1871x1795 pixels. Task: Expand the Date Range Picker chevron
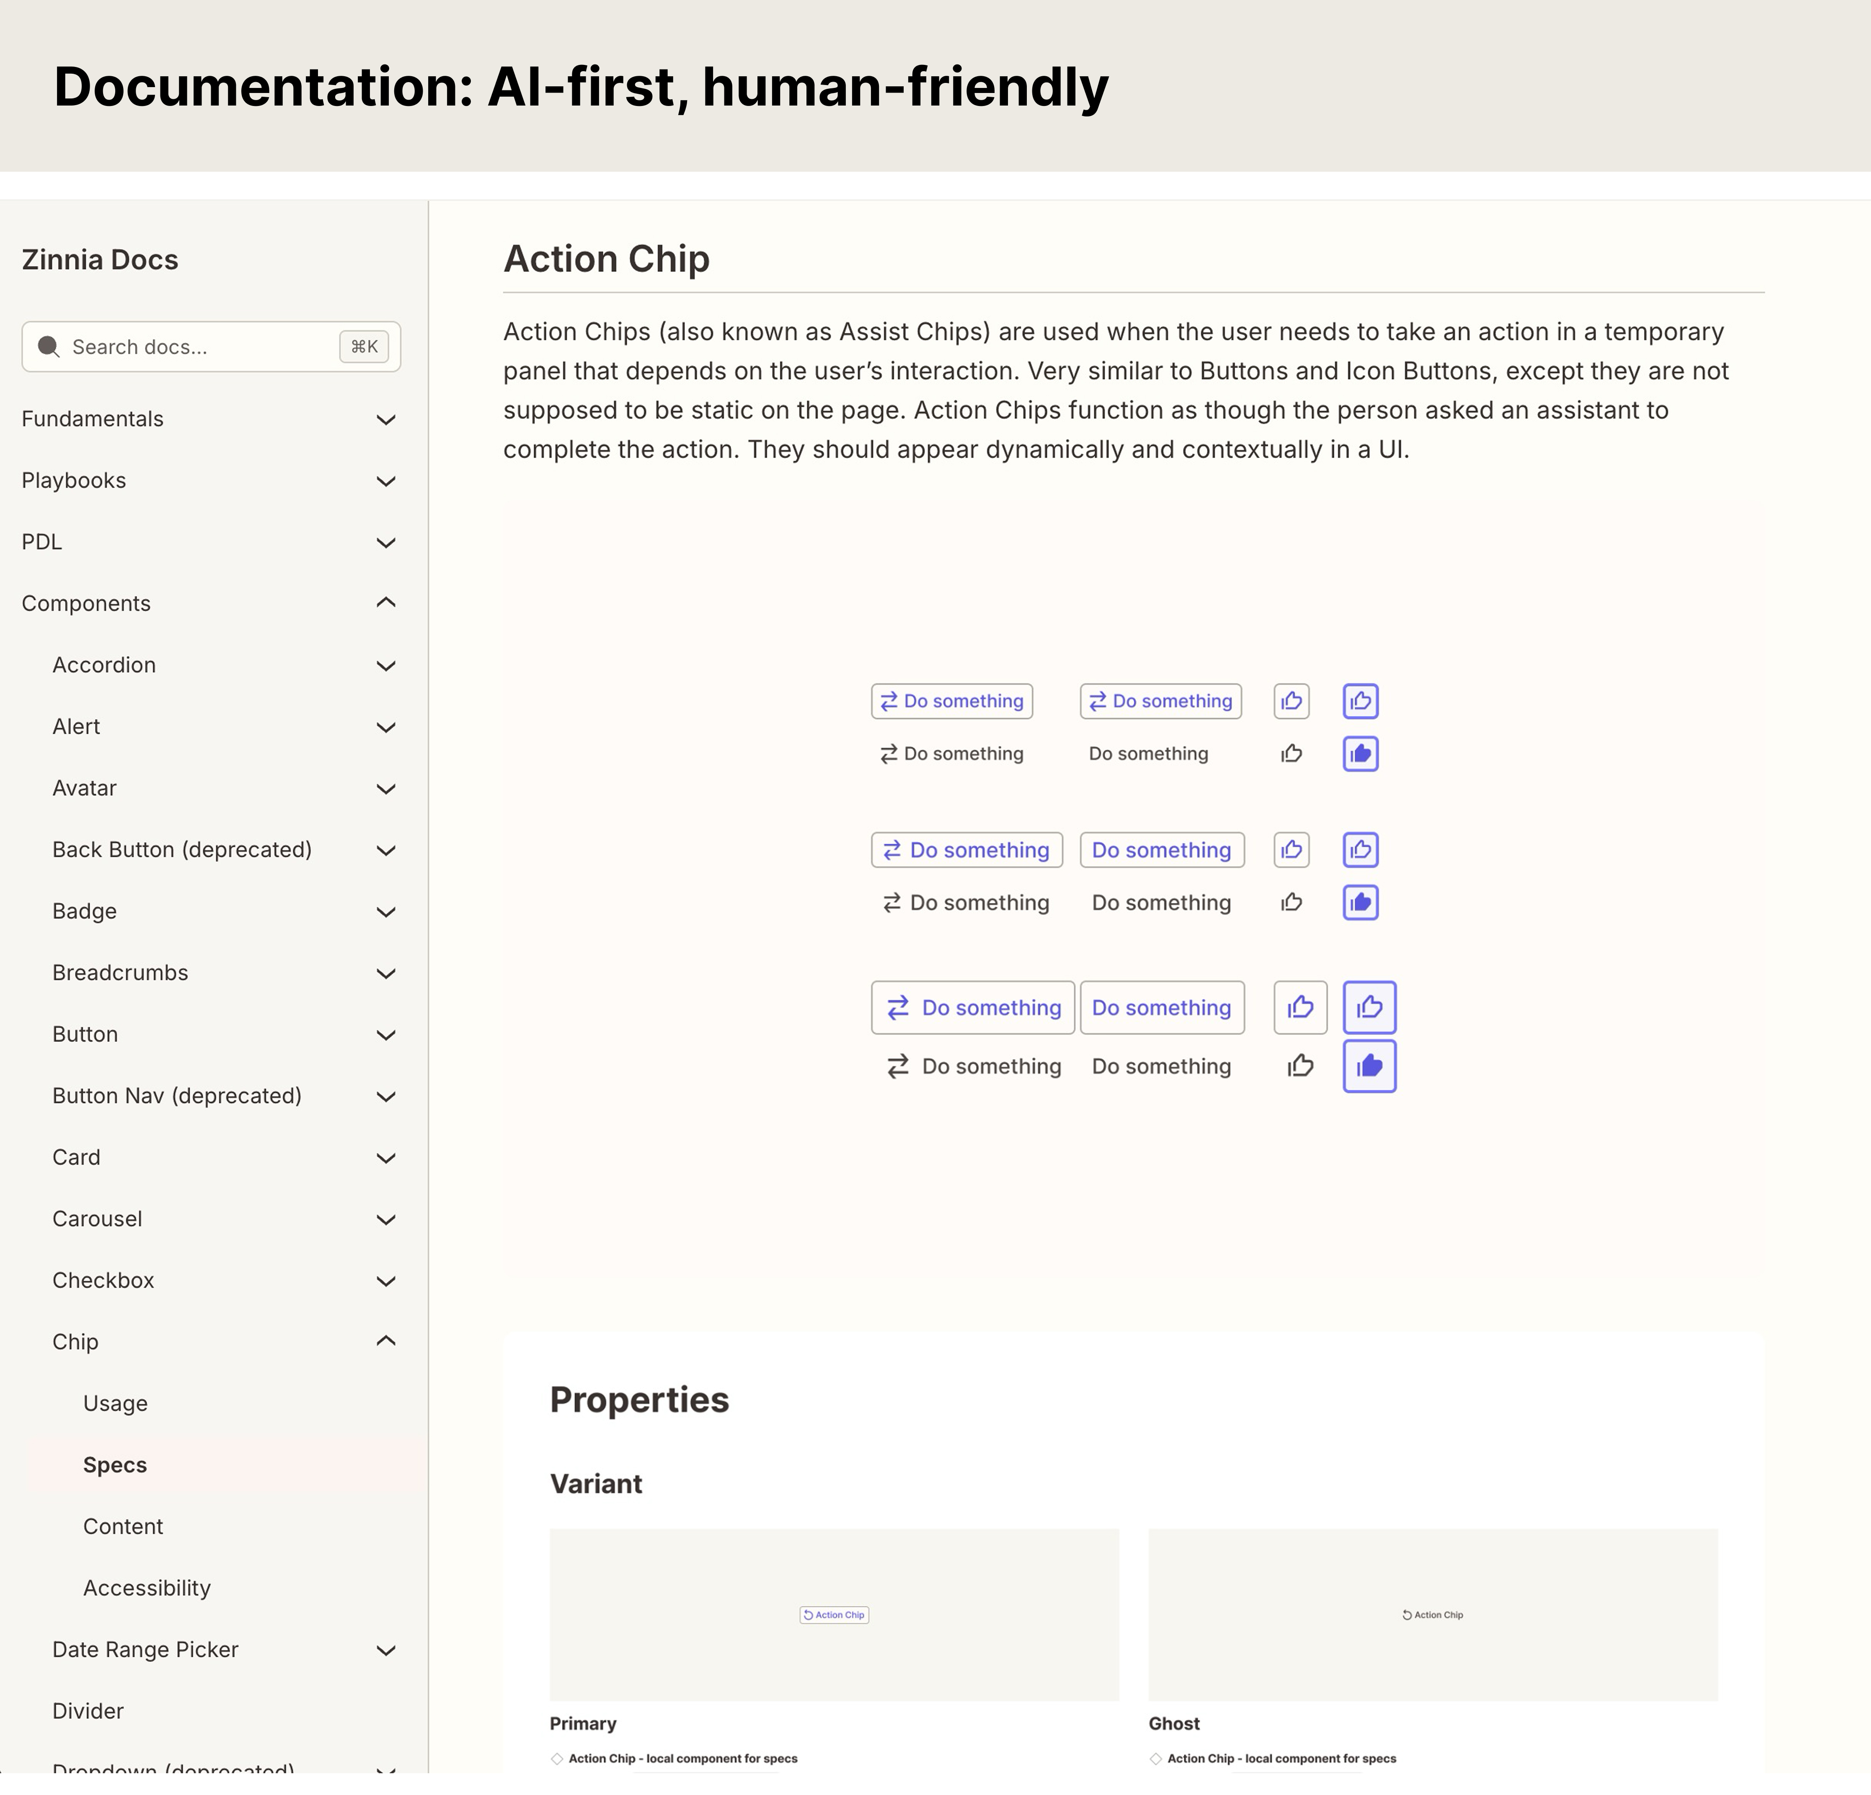click(386, 1650)
